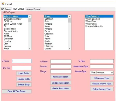Click the association list scrollbar thumb
This screenshot has width=116, height=101.
pyautogui.click(x=69, y=20)
